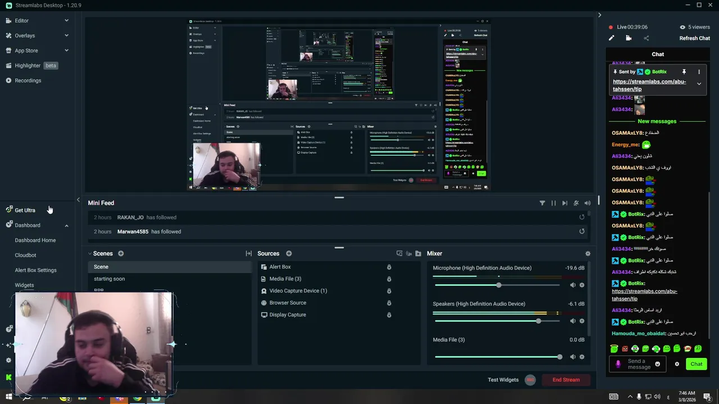Replay the Marwan4585 follow alert
Screen dimensions: 719x404
point(582,231)
